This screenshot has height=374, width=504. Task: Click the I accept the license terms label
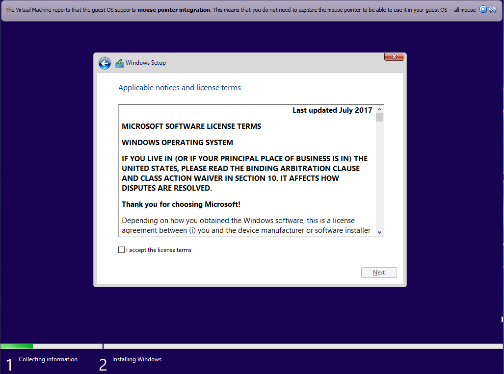pyautogui.click(x=159, y=250)
